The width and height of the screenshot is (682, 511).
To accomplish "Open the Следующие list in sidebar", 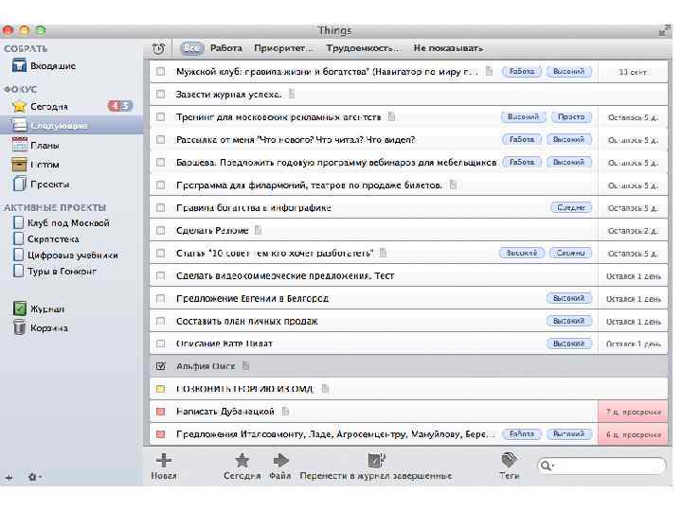I will (x=71, y=126).
